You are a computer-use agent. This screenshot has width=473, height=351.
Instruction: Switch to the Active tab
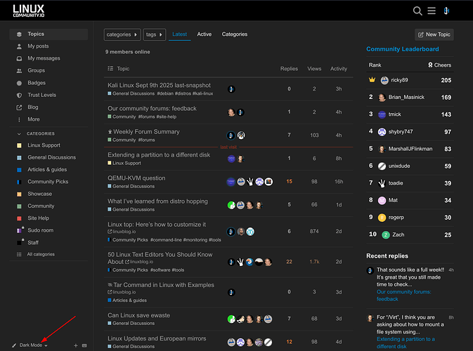coord(204,34)
